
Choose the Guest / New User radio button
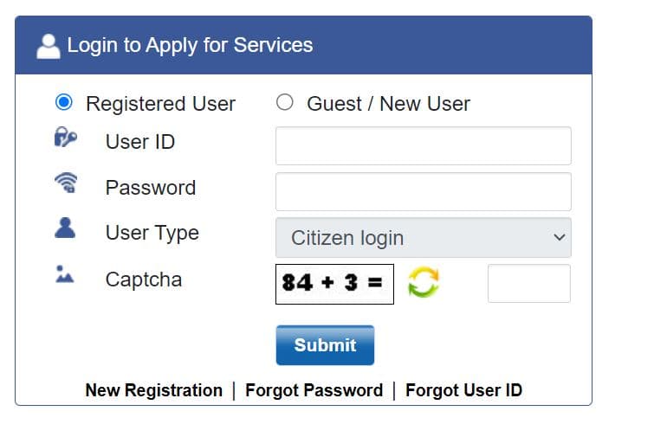285,103
